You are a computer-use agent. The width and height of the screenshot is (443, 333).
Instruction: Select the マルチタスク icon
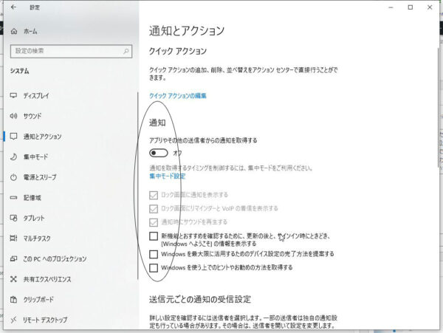(13, 238)
